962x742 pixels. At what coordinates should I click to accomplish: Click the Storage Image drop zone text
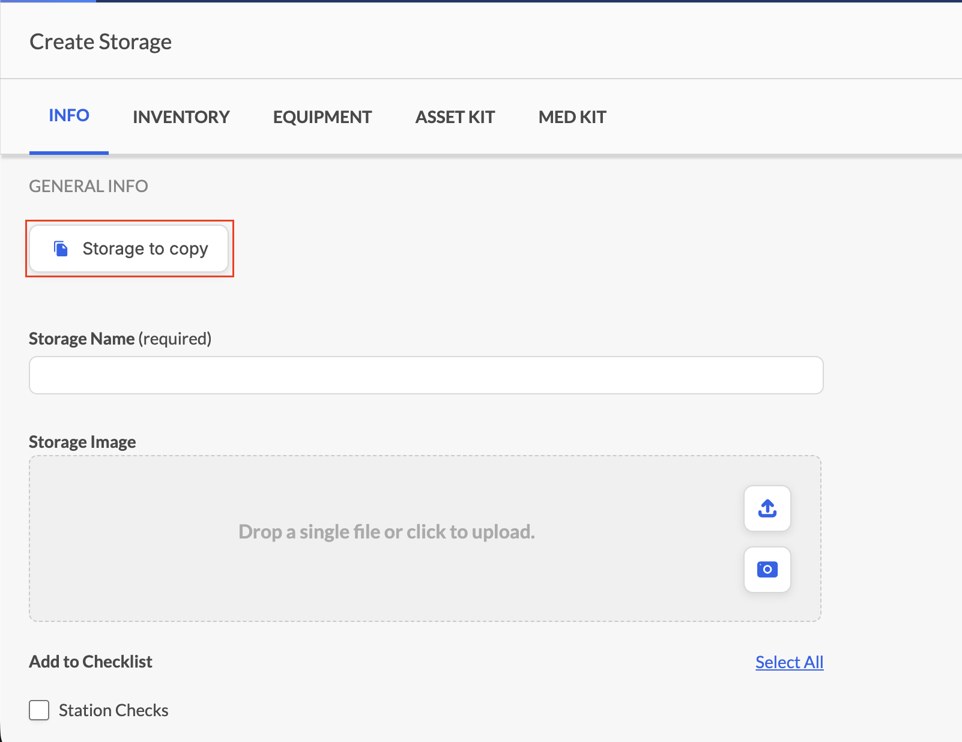387,532
